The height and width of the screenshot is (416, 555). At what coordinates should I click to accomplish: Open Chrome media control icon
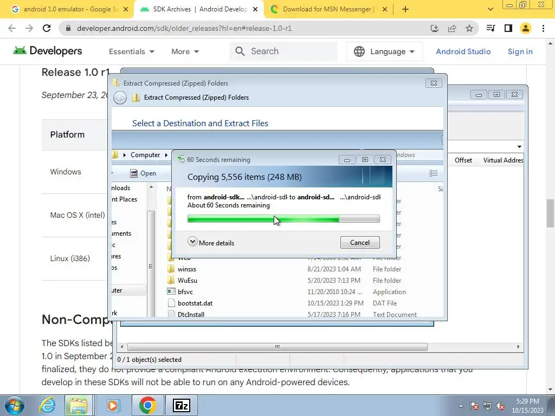(491, 28)
